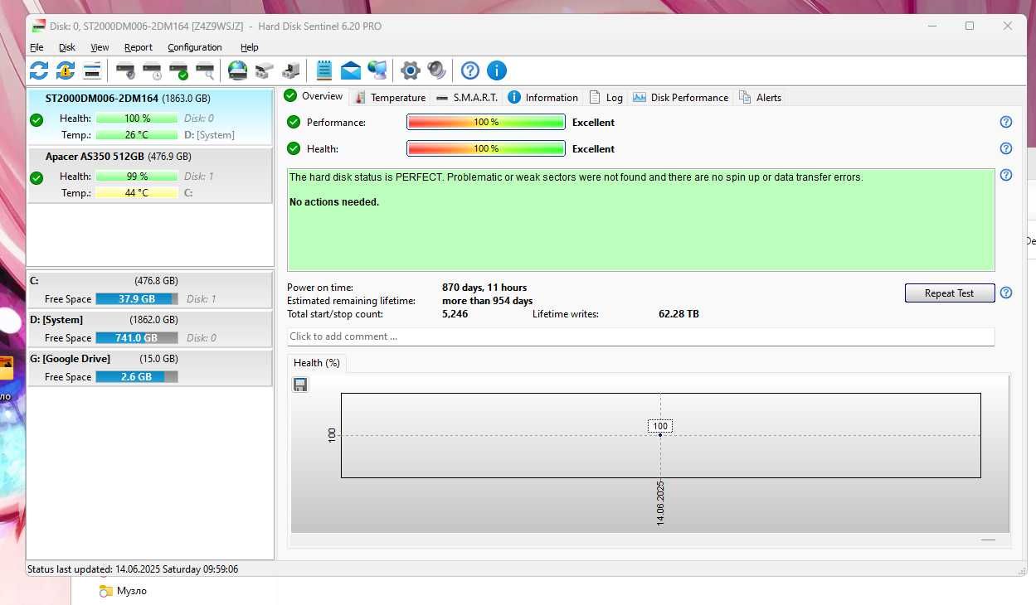Switch to the Temperature tab
Screen dimensions: 1036x605
pyautogui.click(x=389, y=97)
